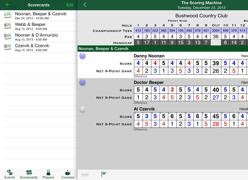
Task: Tap the flag icon in bottom toolbar
Action: pyautogui.click(x=104, y=175)
